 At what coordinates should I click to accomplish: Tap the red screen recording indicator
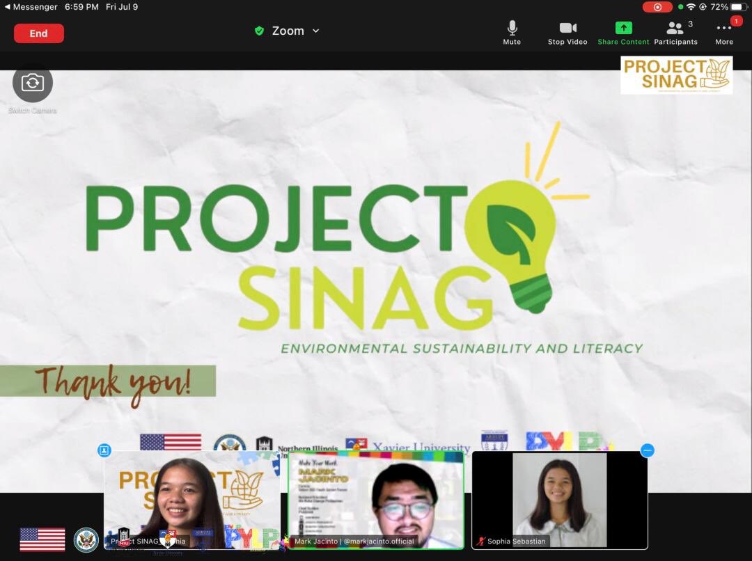point(657,7)
